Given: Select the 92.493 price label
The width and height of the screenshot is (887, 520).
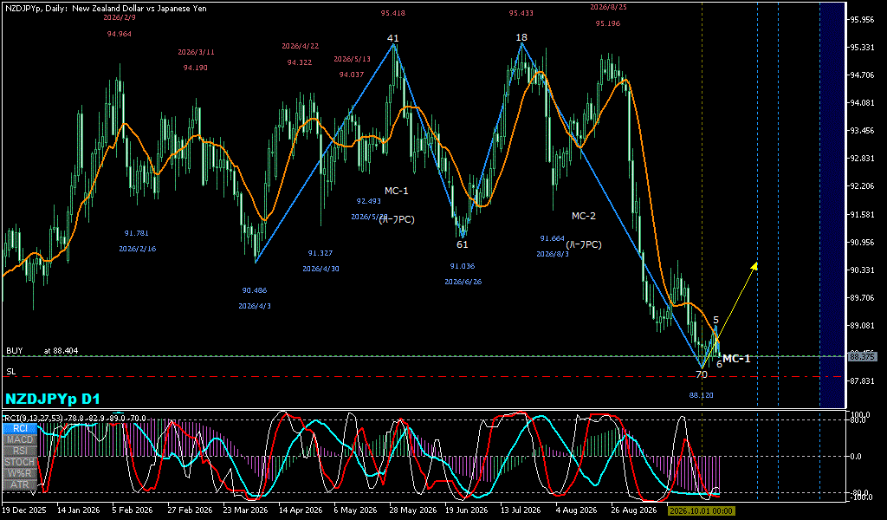Looking at the screenshot, I should 368,201.
